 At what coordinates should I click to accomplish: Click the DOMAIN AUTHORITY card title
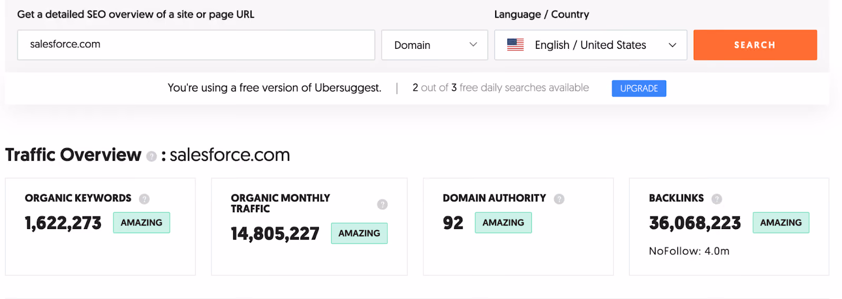pyautogui.click(x=494, y=198)
